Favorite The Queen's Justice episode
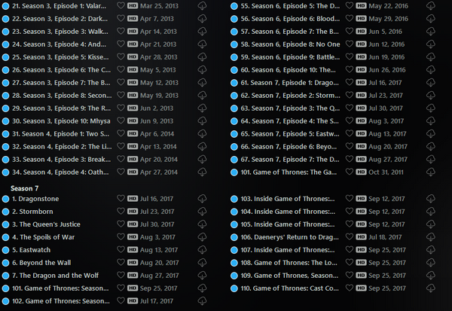 point(121,224)
